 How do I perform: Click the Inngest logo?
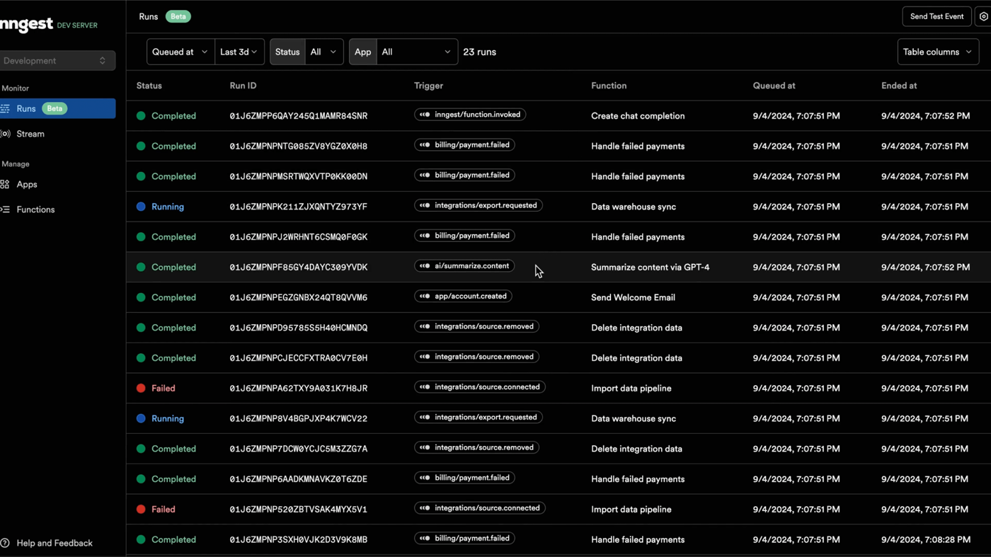pos(26,25)
